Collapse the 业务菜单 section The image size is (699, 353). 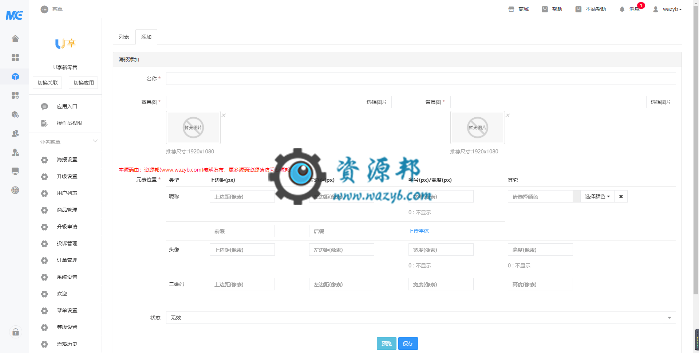(x=95, y=141)
